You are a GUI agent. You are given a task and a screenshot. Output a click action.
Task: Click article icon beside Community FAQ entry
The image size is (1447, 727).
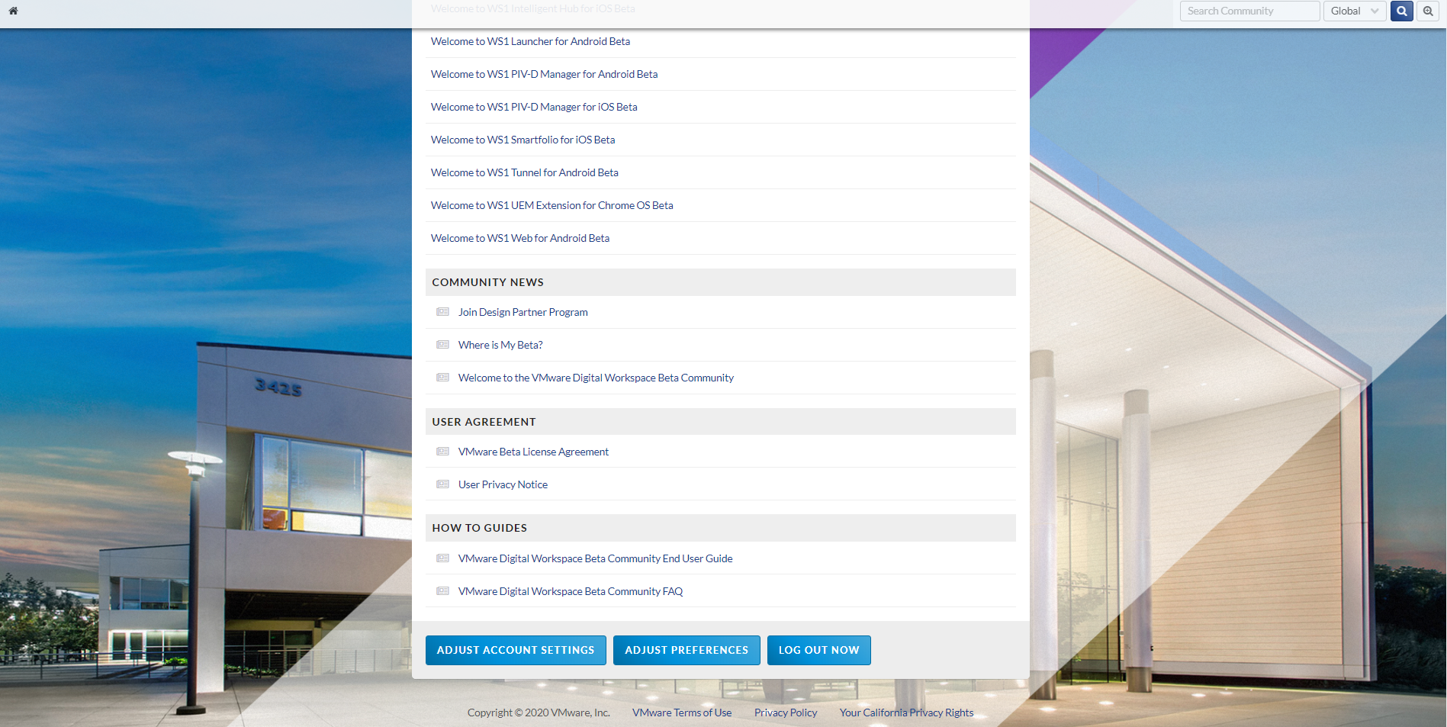coord(442,591)
